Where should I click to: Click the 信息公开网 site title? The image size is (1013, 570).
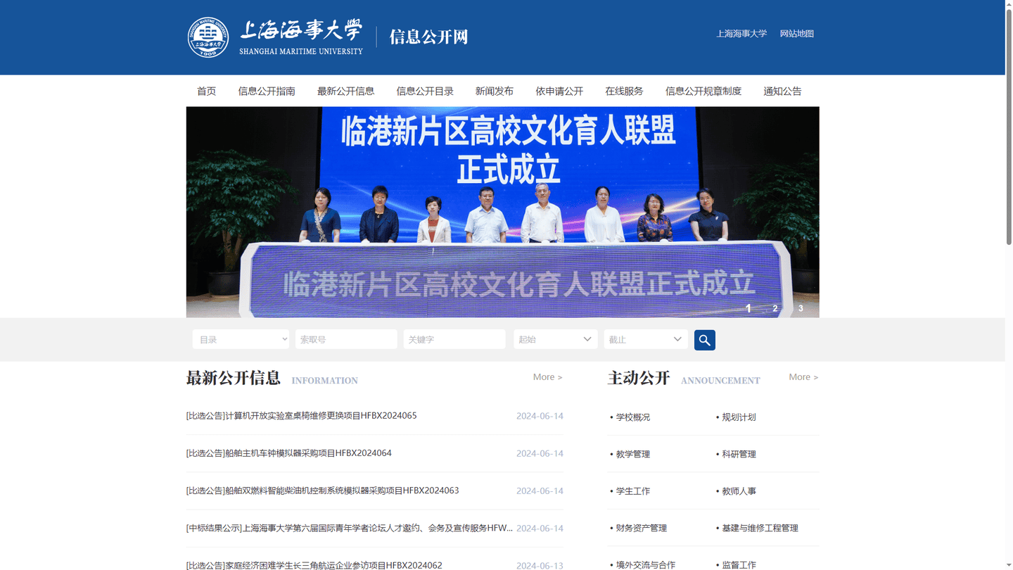pos(428,37)
